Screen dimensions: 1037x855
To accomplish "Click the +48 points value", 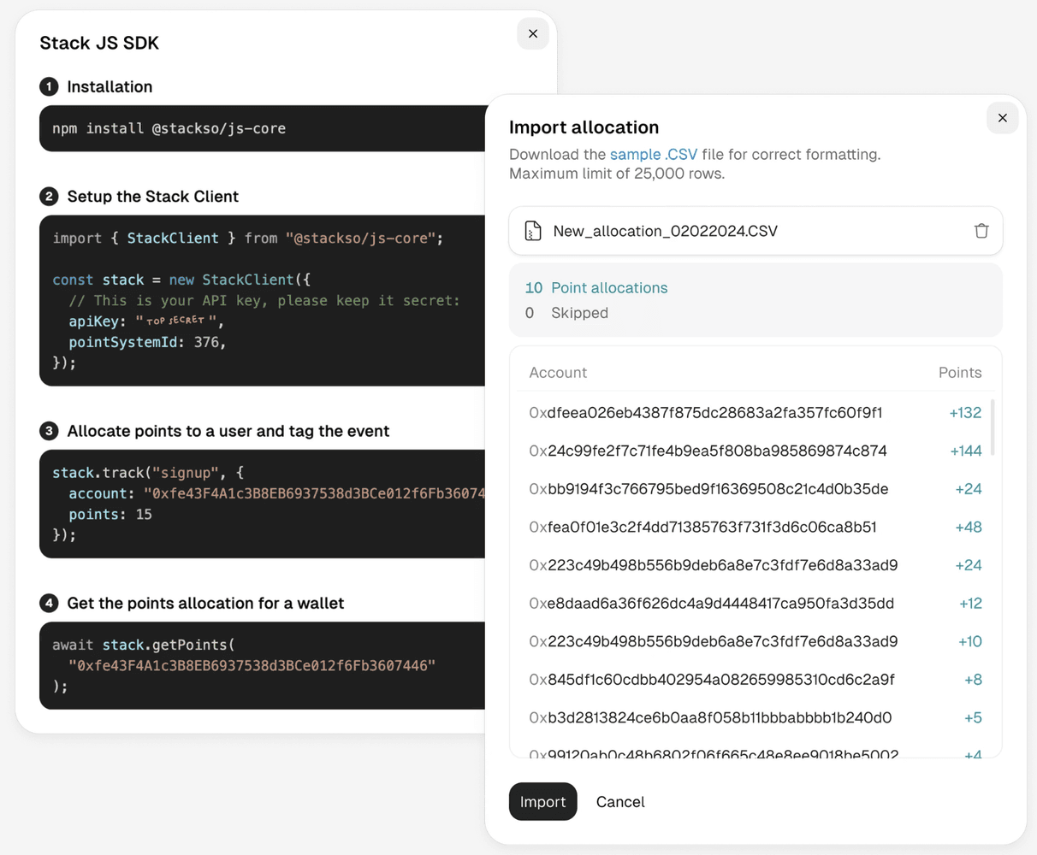I will (969, 528).
